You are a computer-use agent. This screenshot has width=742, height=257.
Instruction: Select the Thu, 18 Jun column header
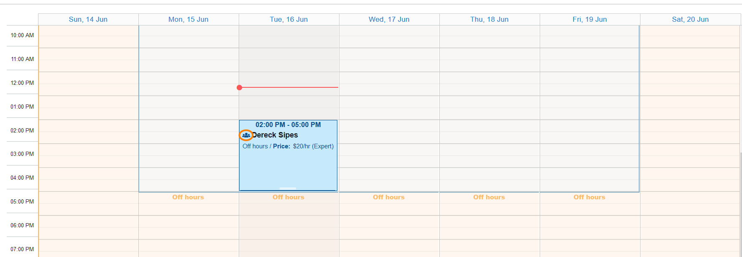pos(490,19)
